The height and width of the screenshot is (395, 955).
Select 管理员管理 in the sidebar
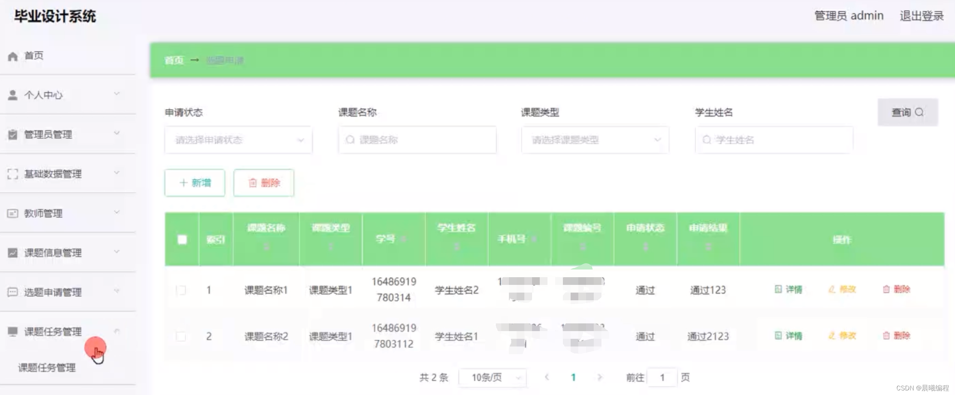(48, 135)
